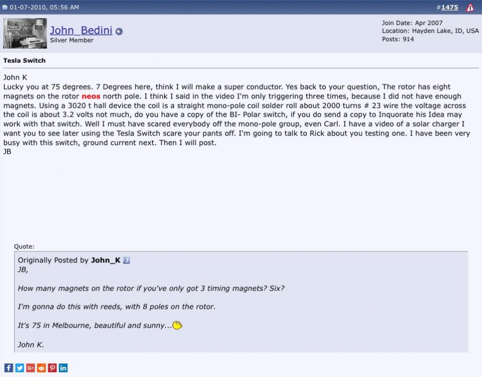Pin this post using Pinterest icon
The height and width of the screenshot is (377, 482).
(x=52, y=368)
